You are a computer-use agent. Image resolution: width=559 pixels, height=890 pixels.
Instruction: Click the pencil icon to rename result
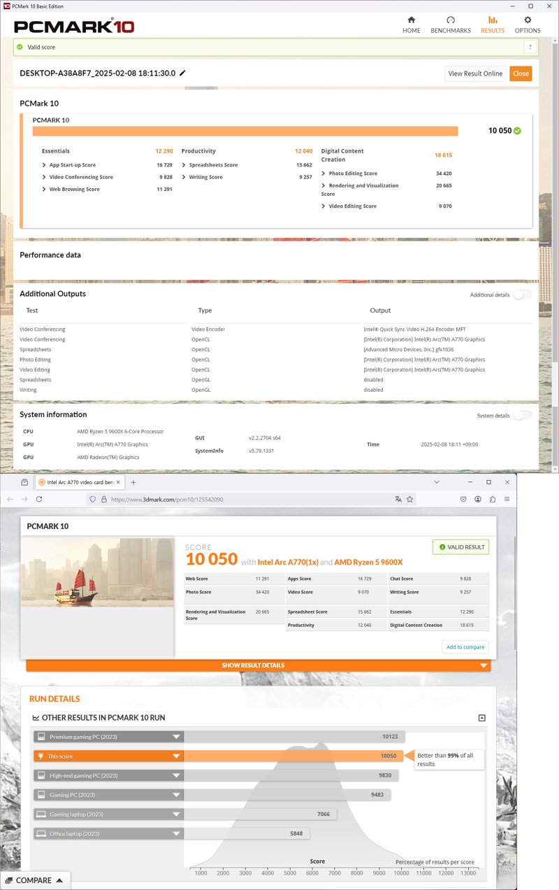click(183, 73)
